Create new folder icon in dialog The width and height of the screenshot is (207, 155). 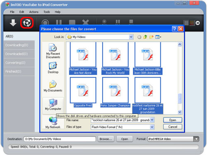click(x=152, y=37)
